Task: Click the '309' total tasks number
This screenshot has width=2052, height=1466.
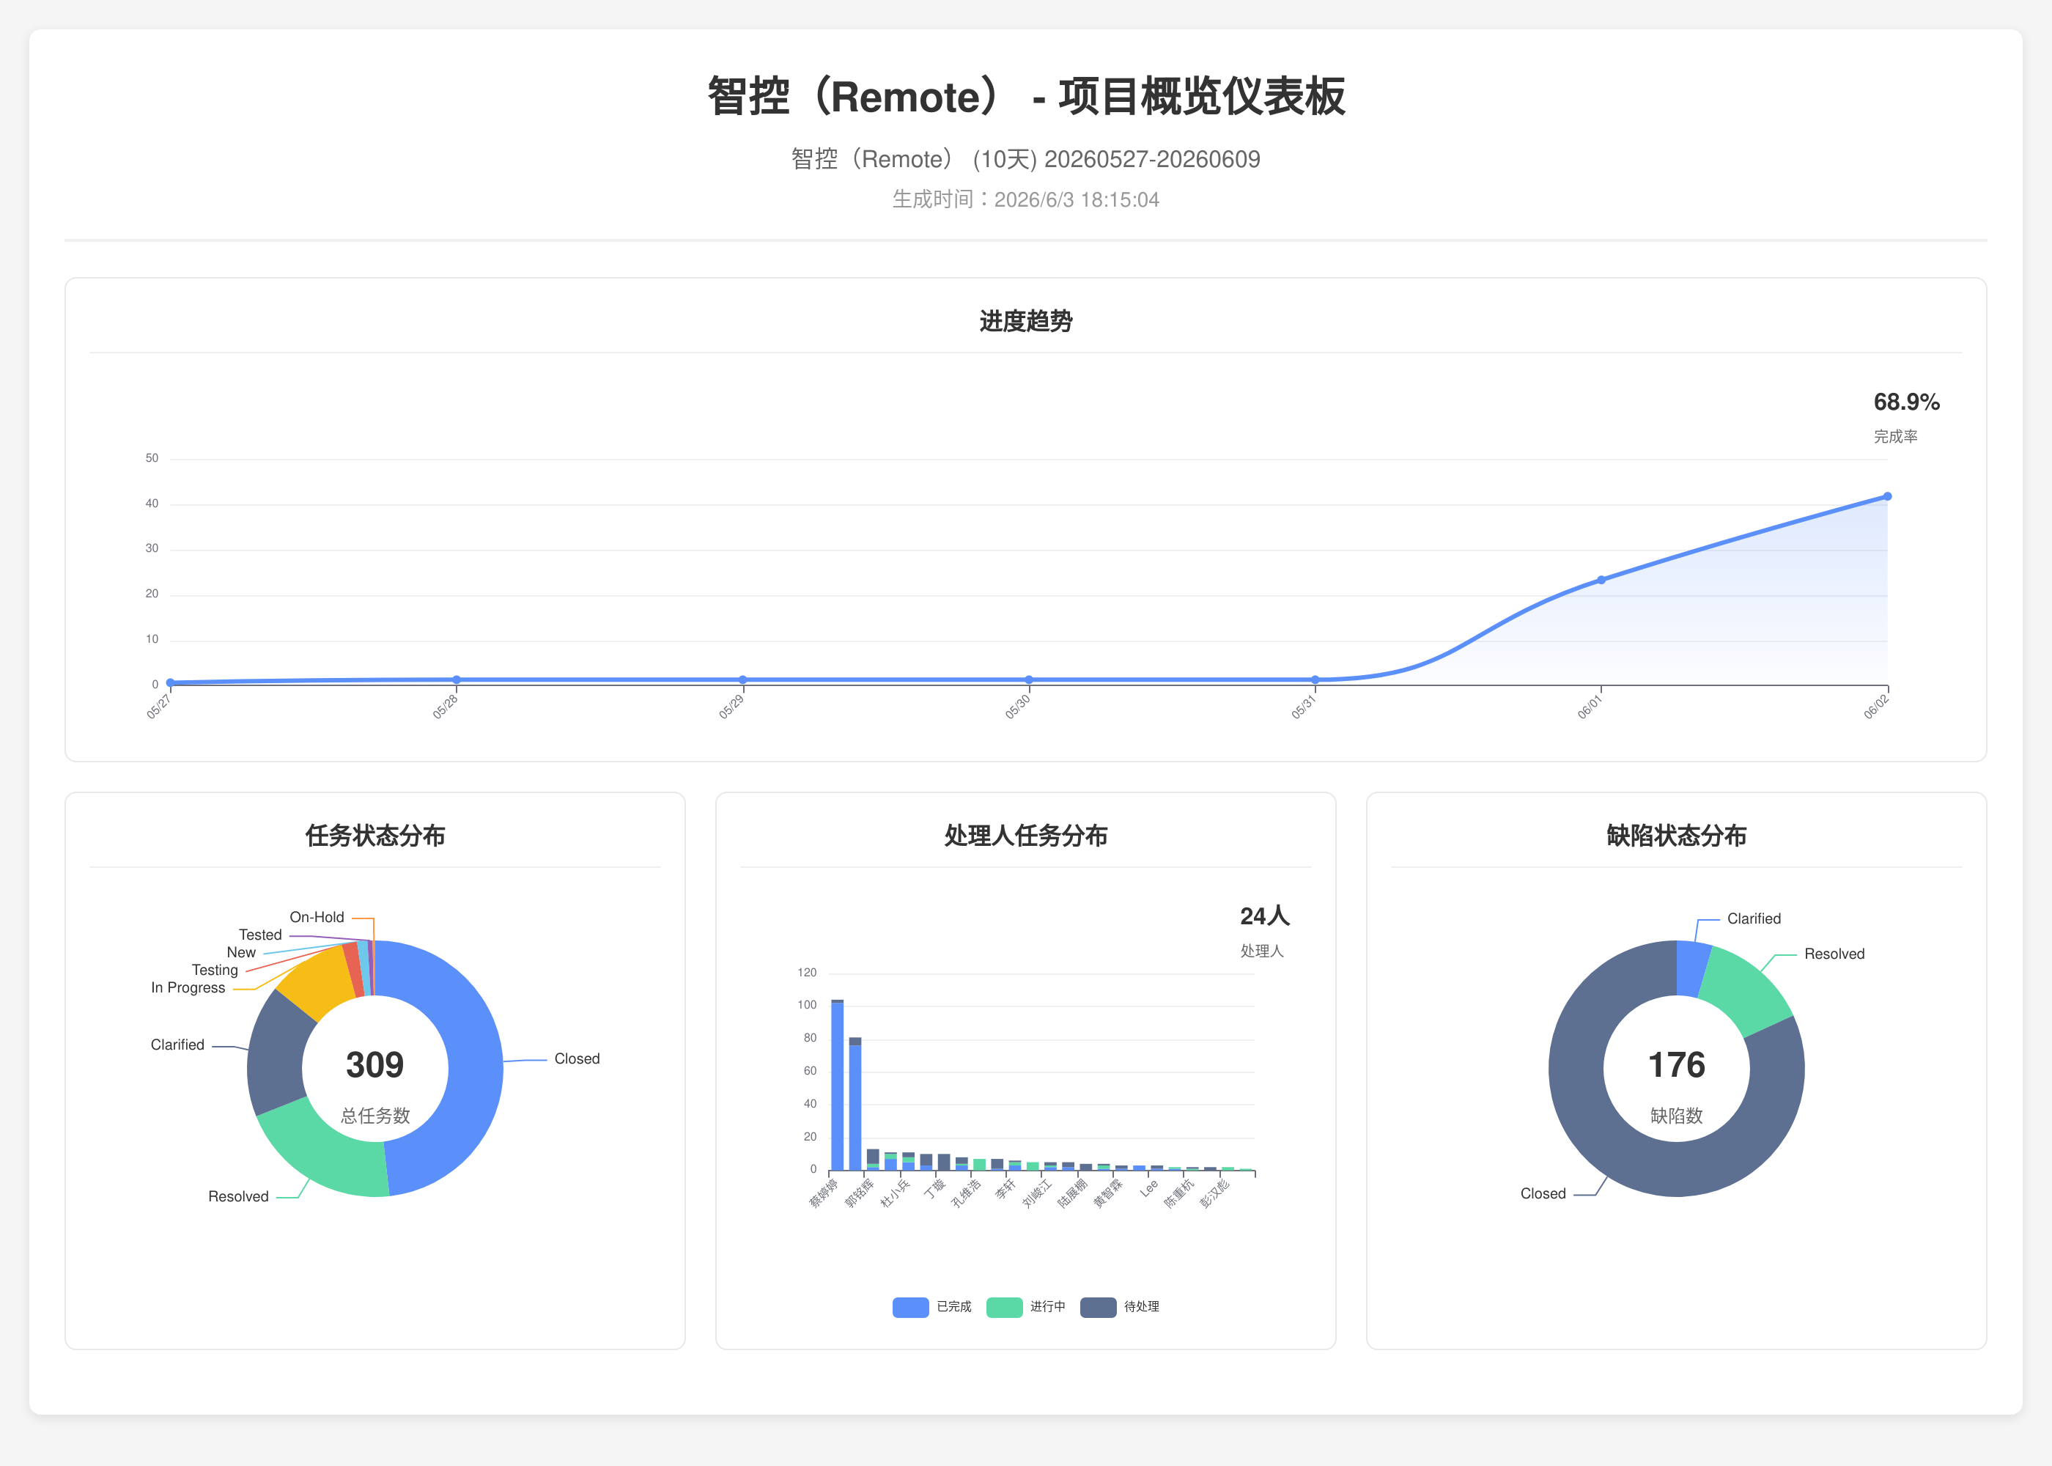Action: [x=374, y=1065]
